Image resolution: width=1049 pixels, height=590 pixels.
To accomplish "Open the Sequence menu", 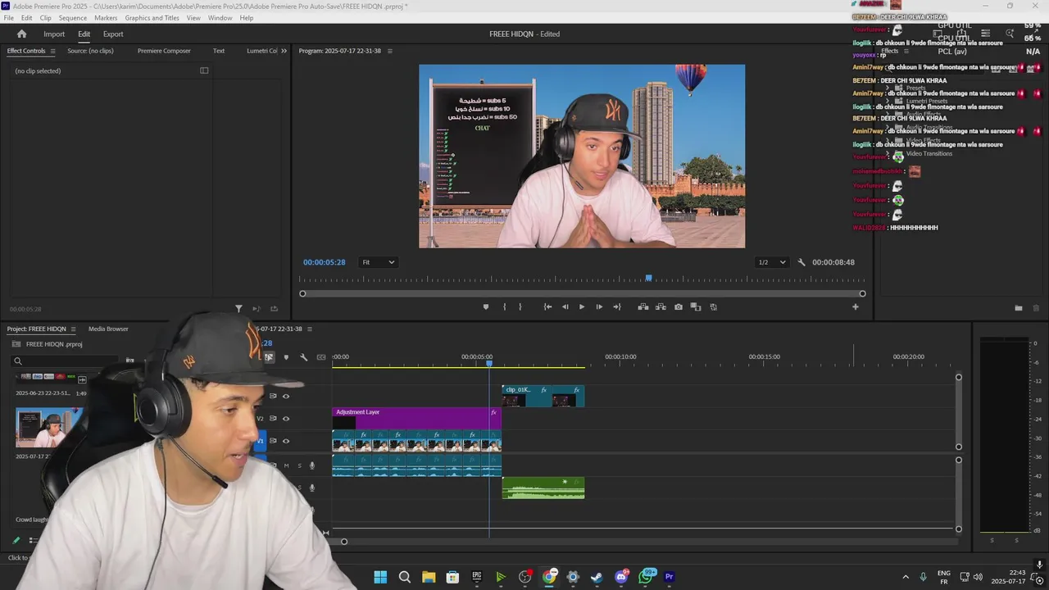I will (x=72, y=18).
